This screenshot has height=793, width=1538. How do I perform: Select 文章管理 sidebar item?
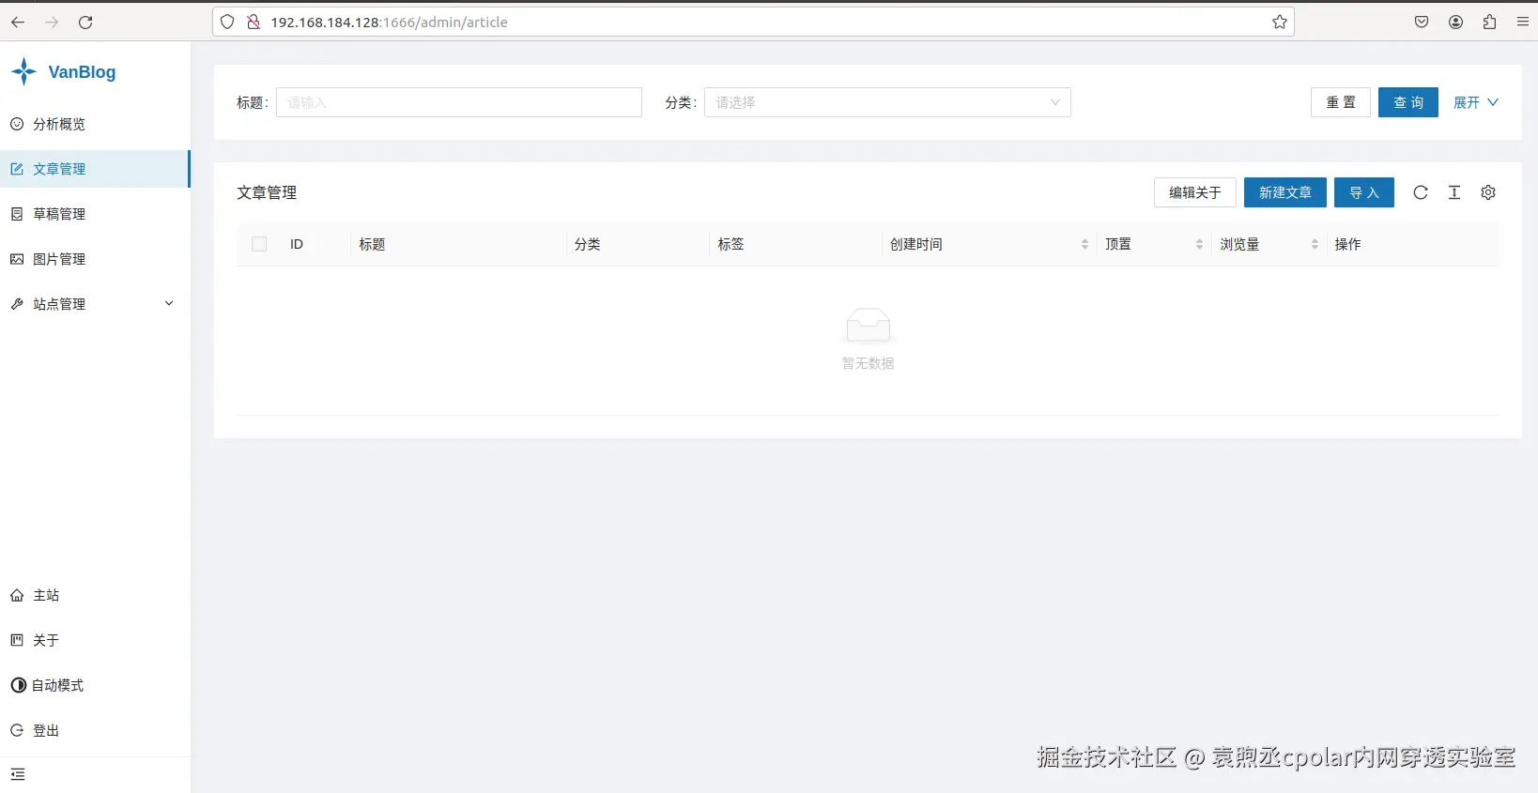click(x=95, y=169)
